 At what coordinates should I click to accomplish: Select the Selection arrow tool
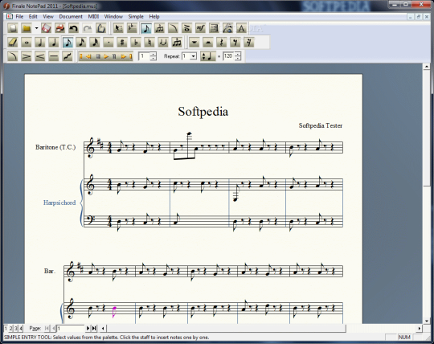tap(118, 28)
